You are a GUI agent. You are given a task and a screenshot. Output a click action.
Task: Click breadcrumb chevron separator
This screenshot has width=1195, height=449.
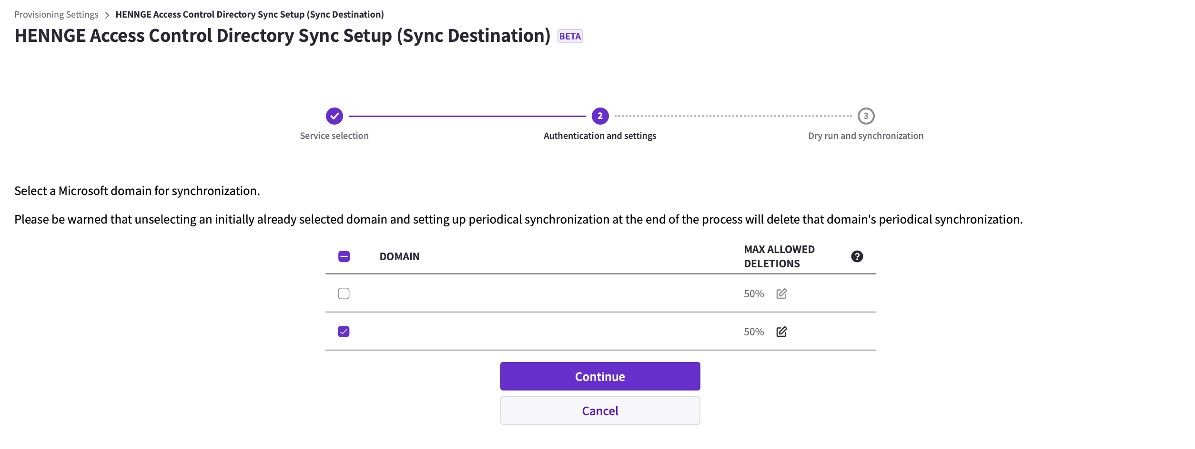click(107, 15)
